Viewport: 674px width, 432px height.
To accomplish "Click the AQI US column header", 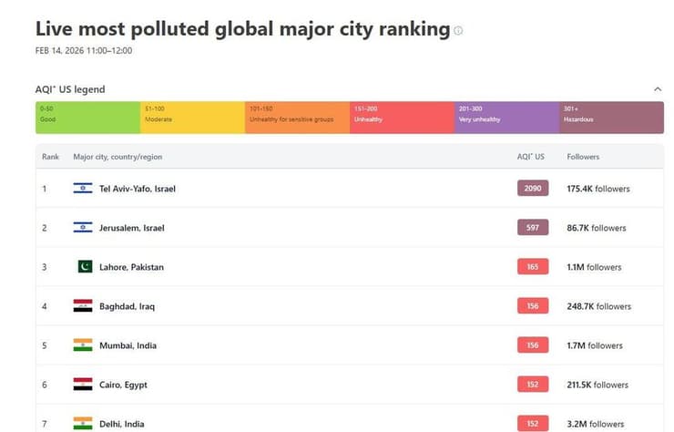I will click(x=531, y=157).
